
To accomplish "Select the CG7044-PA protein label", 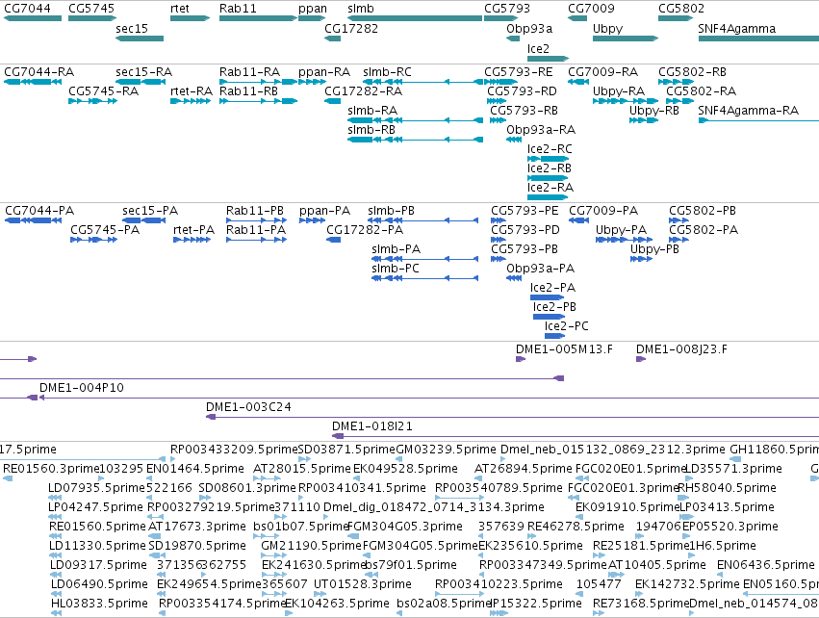I will [39, 211].
